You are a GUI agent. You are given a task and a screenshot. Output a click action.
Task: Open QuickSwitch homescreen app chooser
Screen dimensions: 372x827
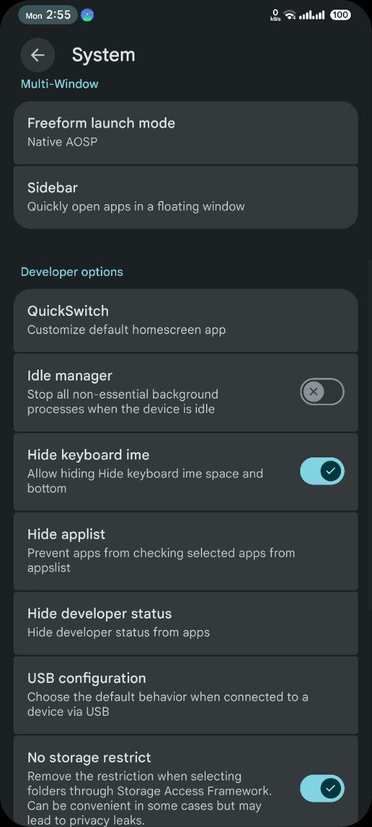click(x=186, y=320)
